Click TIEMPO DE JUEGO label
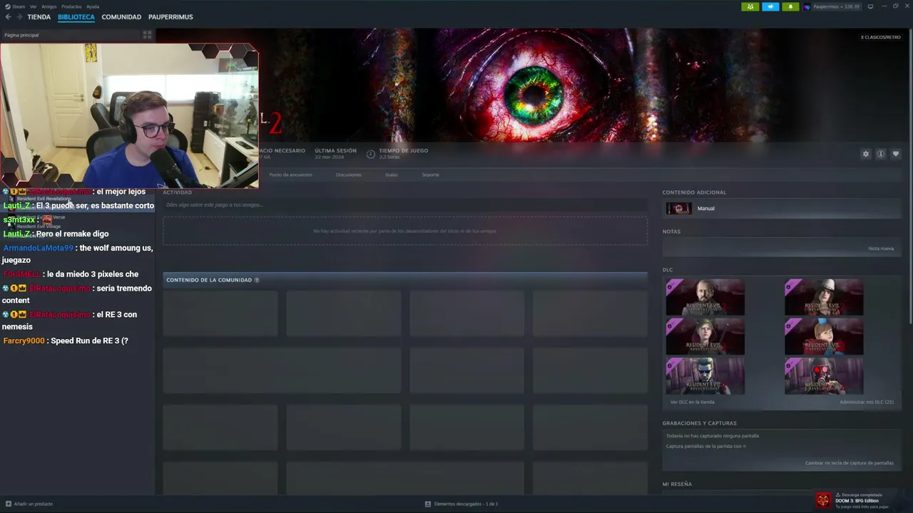913x513 pixels. (403, 150)
